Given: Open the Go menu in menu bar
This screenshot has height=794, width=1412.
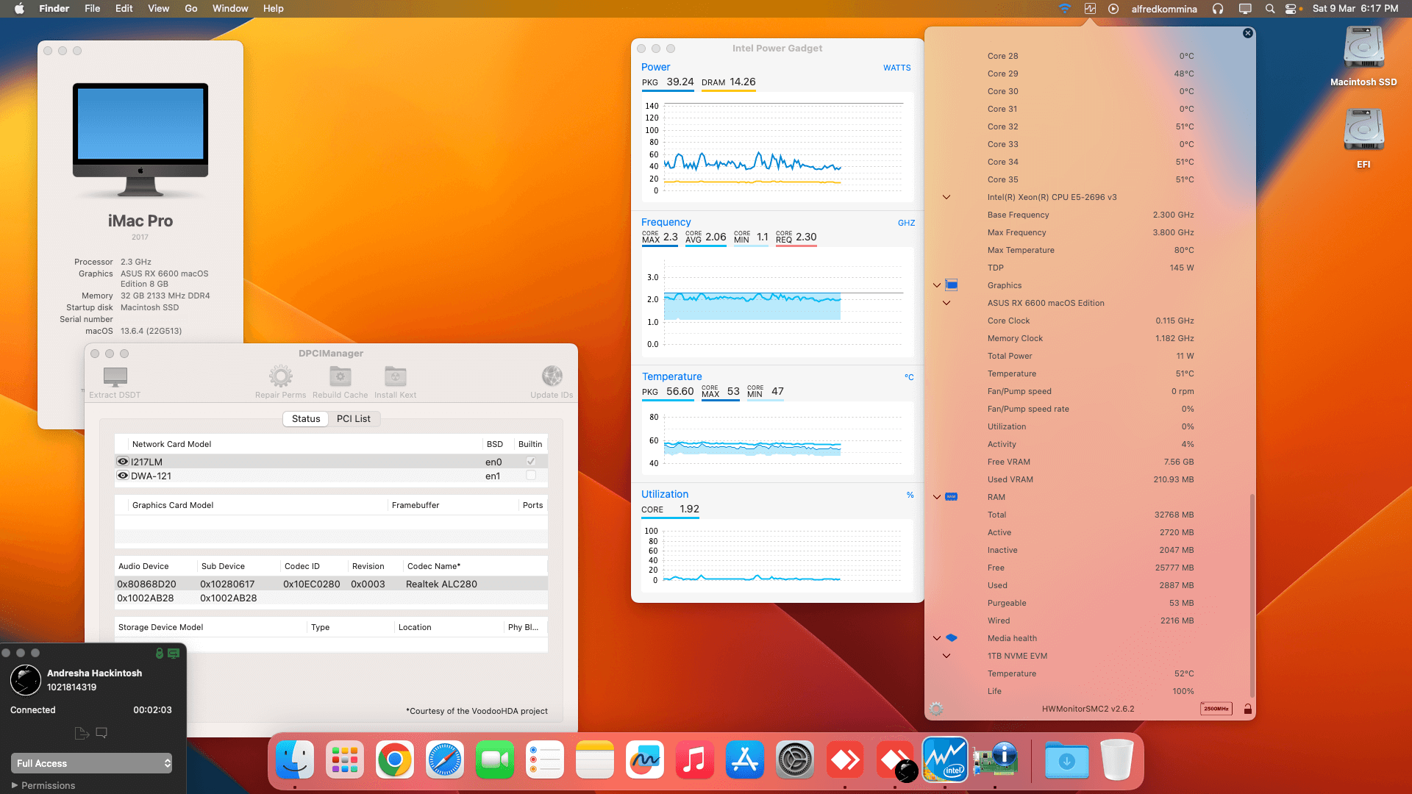Looking at the screenshot, I should coord(191,9).
